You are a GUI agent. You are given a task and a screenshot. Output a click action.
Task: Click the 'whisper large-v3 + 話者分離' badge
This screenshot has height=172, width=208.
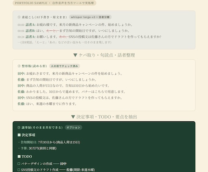pyautogui.click(x=90, y=17)
